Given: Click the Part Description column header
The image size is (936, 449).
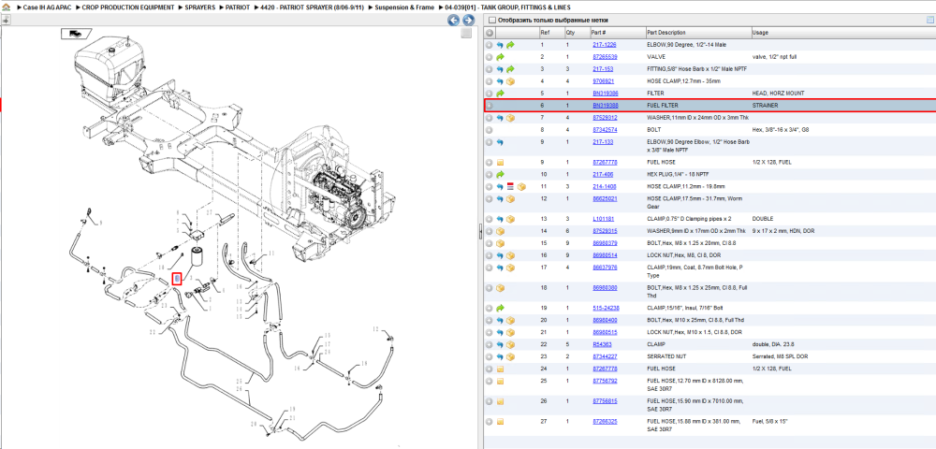Looking at the screenshot, I should click(698, 32).
